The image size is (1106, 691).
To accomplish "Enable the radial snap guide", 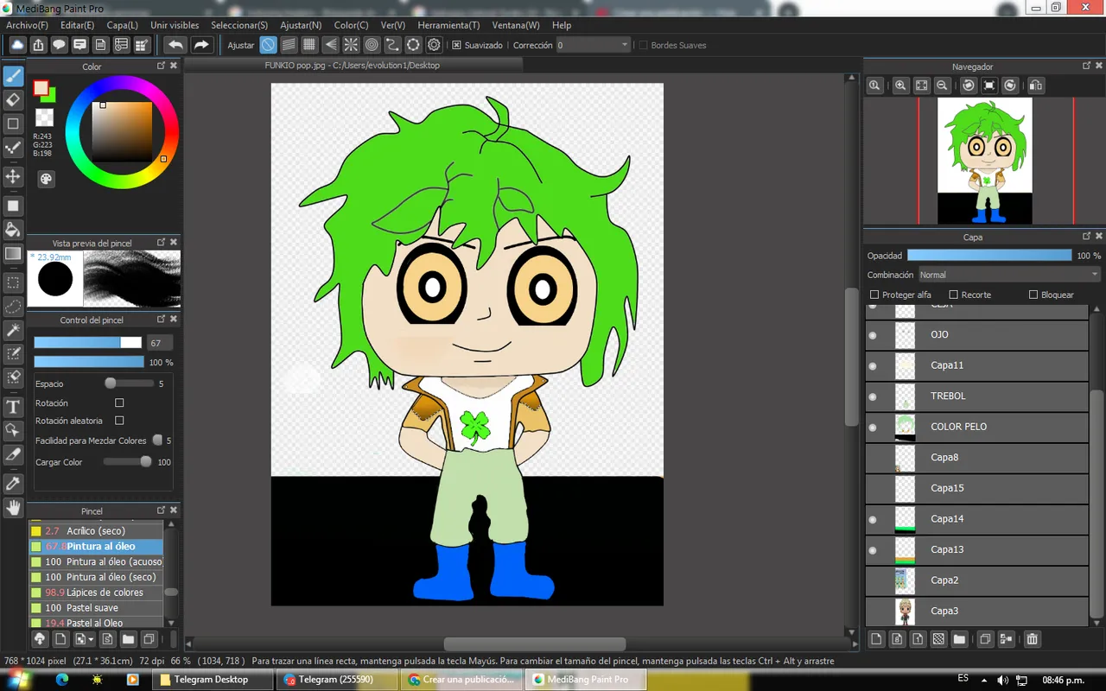I will [x=351, y=45].
